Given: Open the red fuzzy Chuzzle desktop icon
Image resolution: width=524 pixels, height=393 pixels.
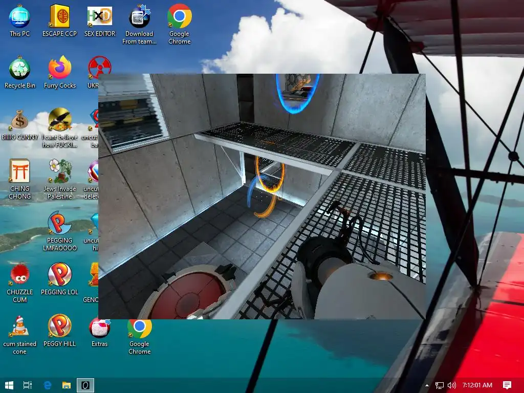Looking at the screenshot, I should pyautogui.click(x=20, y=283).
